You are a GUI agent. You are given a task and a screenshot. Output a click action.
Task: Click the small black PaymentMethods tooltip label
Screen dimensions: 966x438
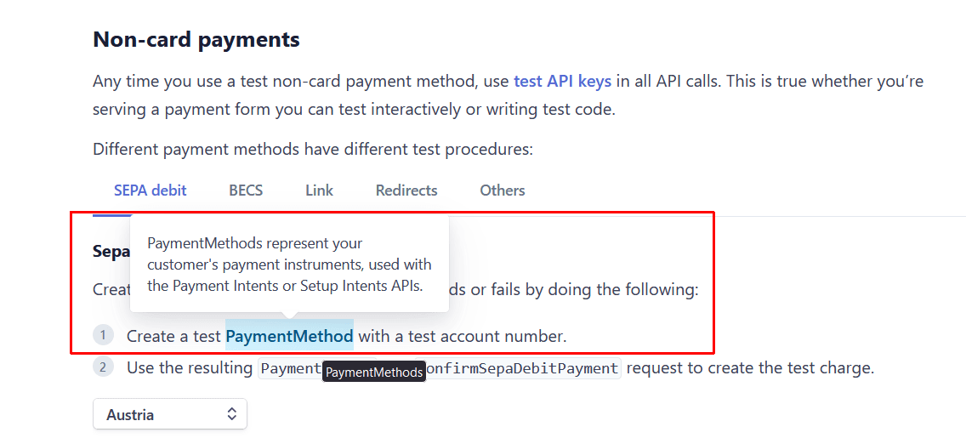(374, 373)
